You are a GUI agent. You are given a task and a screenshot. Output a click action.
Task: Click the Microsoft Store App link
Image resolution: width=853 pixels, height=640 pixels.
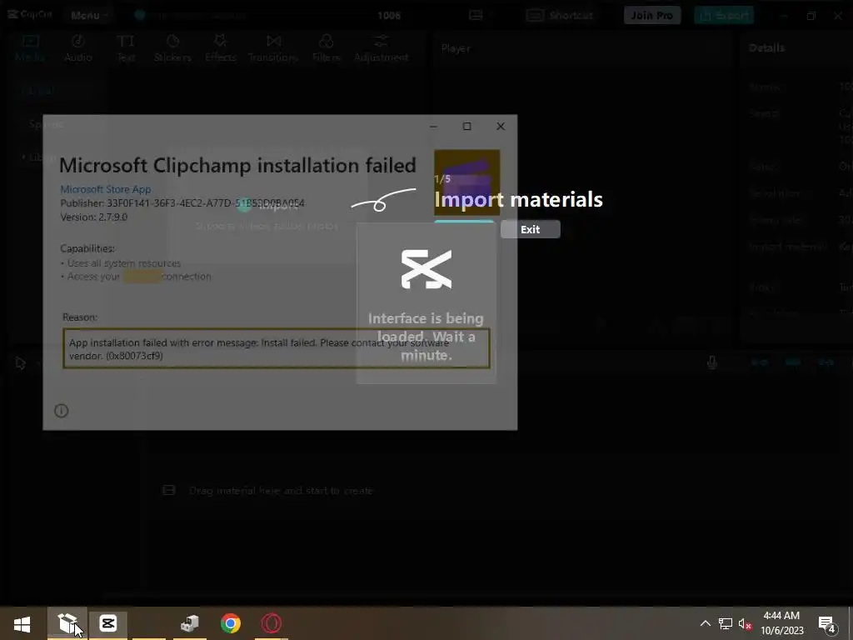[x=106, y=189]
